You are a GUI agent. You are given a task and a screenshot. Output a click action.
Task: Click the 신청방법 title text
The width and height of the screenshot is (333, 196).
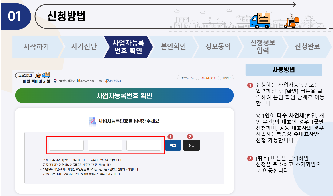(66, 16)
